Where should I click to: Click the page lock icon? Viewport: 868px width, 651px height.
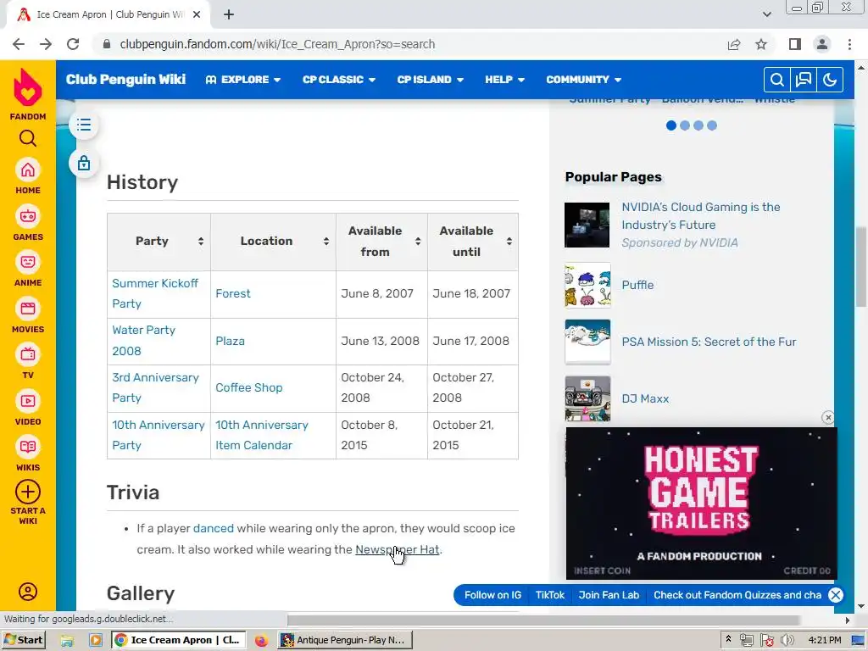[x=84, y=164]
